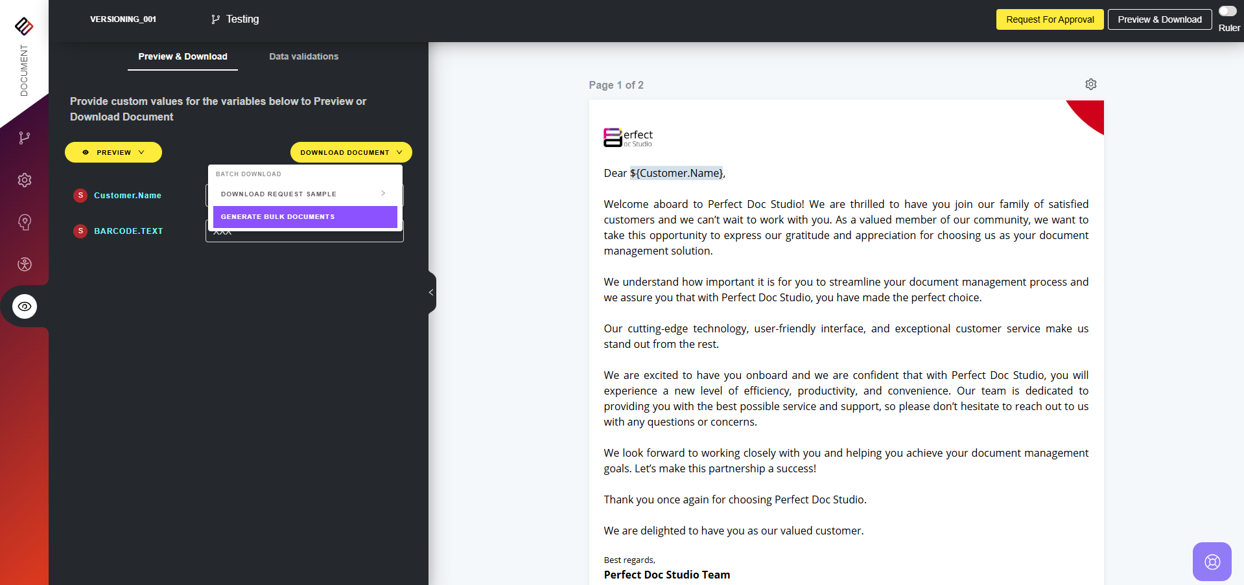The width and height of the screenshot is (1244, 585).
Task: Expand the Preview dropdown button
Action: point(113,152)
